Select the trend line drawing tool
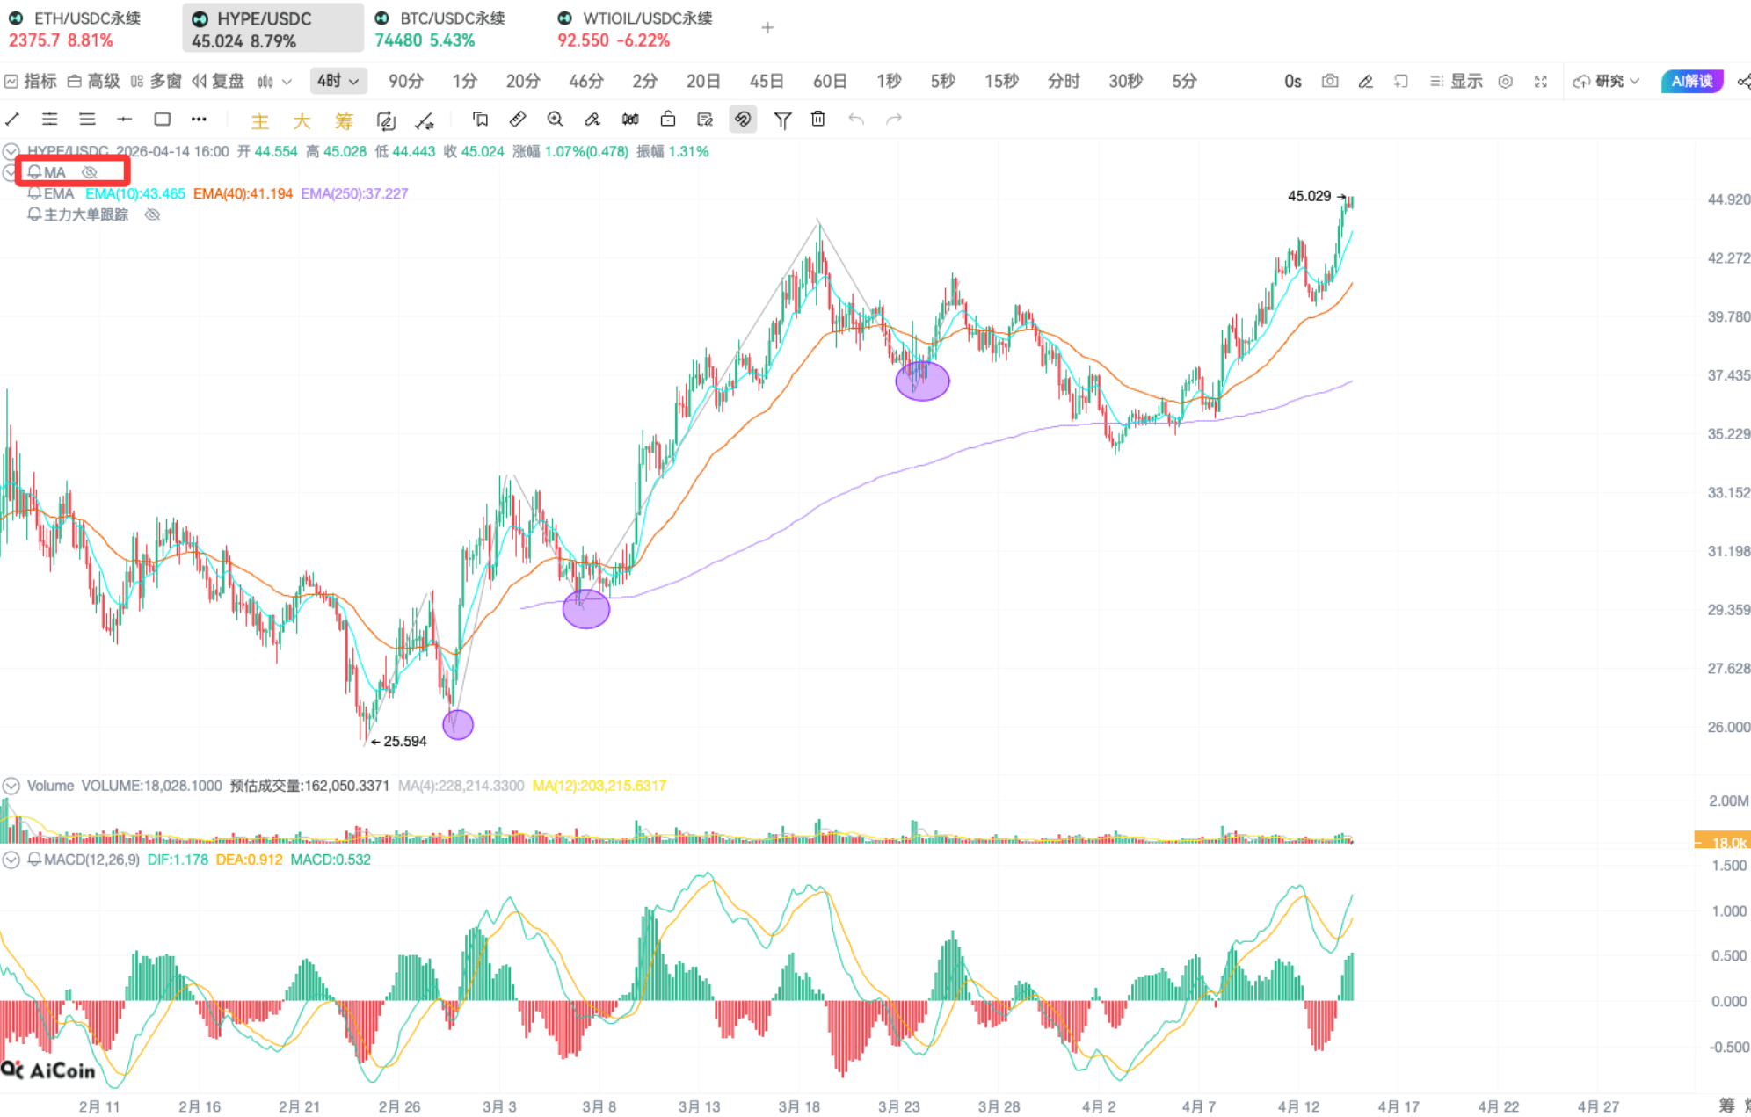 (13, 120)
